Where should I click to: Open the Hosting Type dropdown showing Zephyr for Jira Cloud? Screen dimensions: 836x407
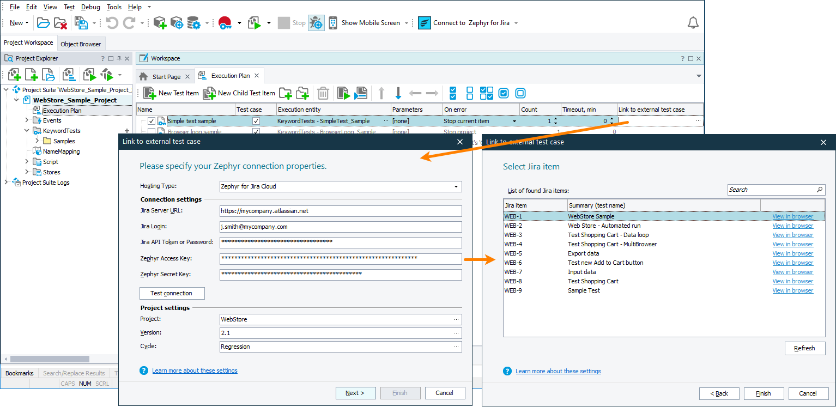456,186
